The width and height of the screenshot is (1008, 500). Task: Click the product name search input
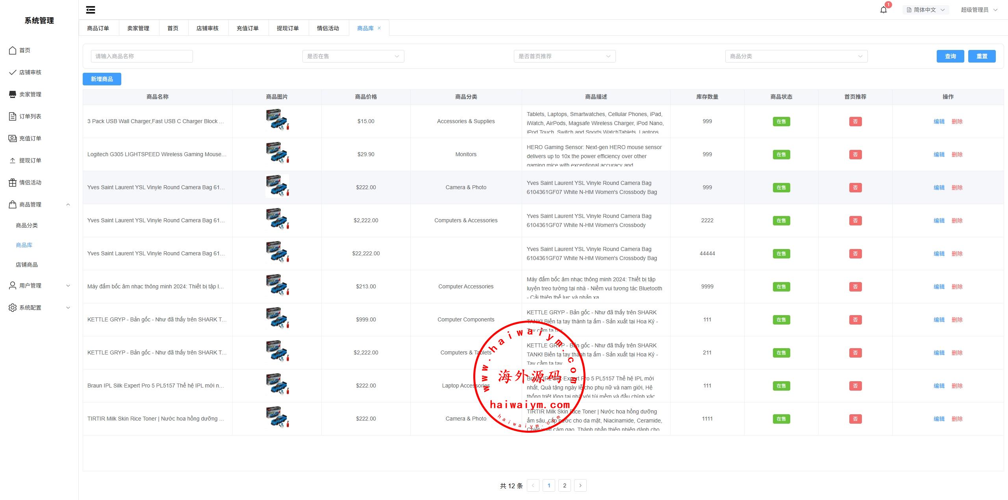tap(142, 56)
